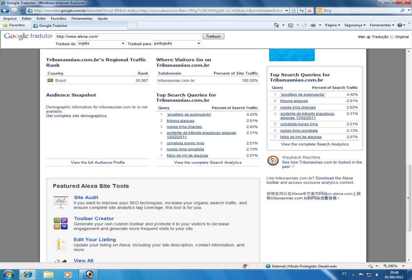Image resolution: width=412 pixels, height=280 pixels.
Task: Click the IE back navigation arrow
Action: [5, 11]
